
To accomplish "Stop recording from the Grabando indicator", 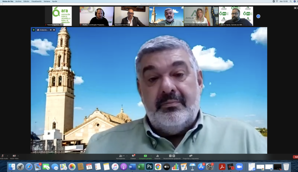I will click(x=54, y=30).
